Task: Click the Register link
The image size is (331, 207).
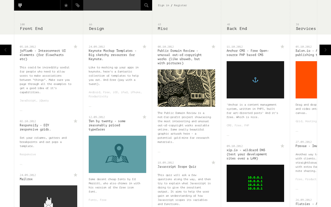Action: (180, 5)
